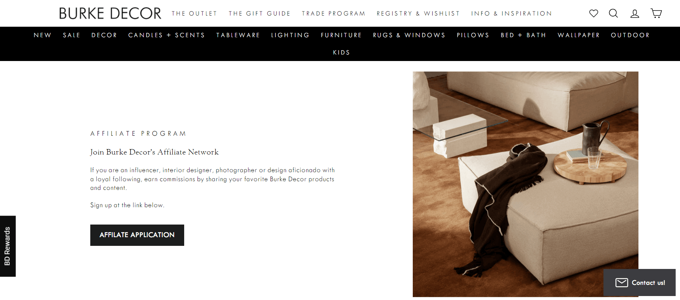Screen dimensions: 680x300
Task: Open the wishlist heart icon
Action: coord(594,13)
